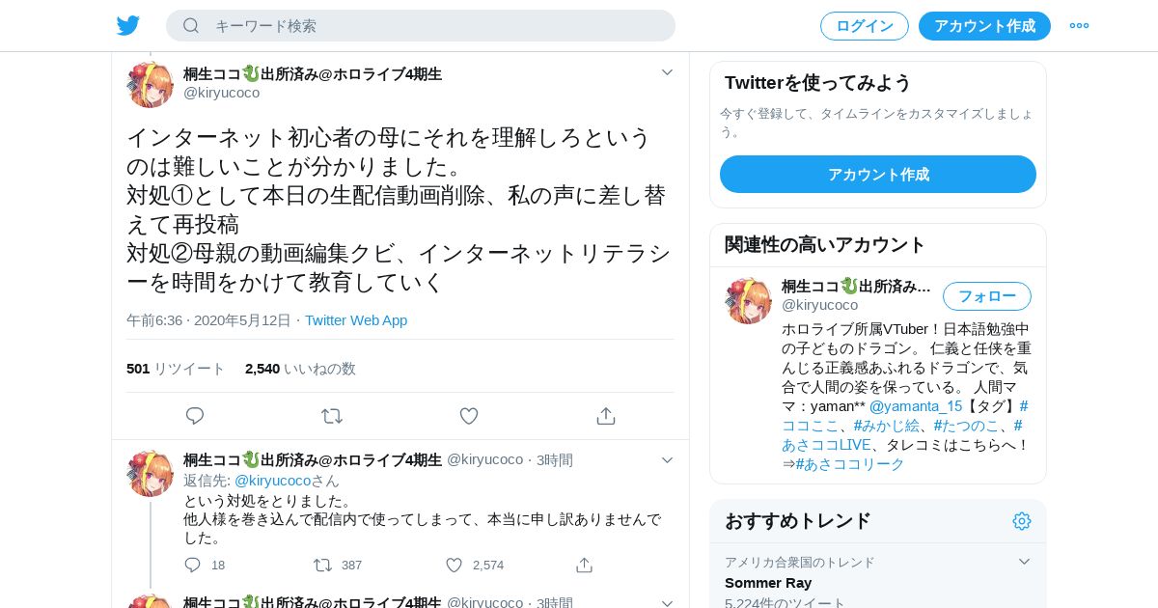Like the main tweet with heart icon

pos(469,416)
